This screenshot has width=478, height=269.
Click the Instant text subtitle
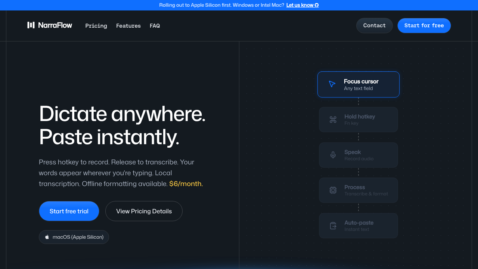[357, 229]
